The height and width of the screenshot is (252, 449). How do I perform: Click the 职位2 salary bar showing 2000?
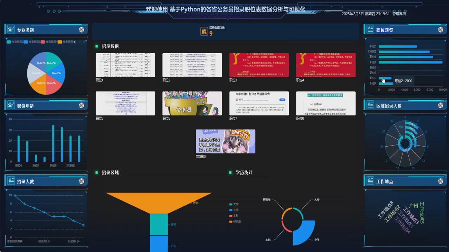[x=386, y=78]
